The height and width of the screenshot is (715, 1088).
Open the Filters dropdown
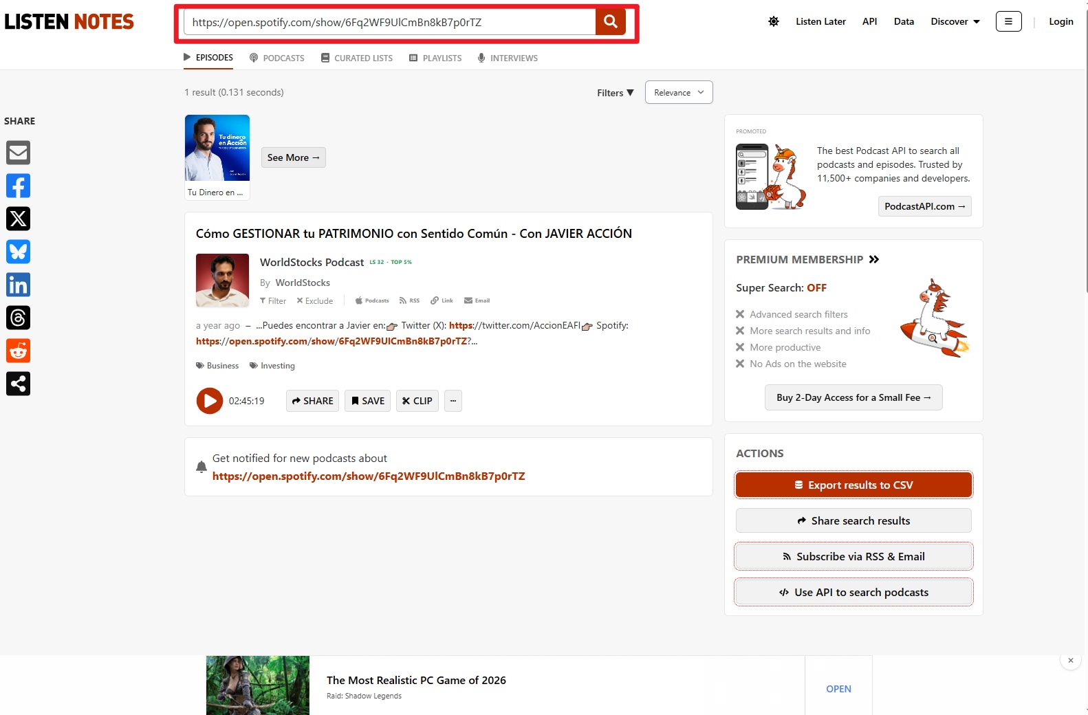coord(615,93)
